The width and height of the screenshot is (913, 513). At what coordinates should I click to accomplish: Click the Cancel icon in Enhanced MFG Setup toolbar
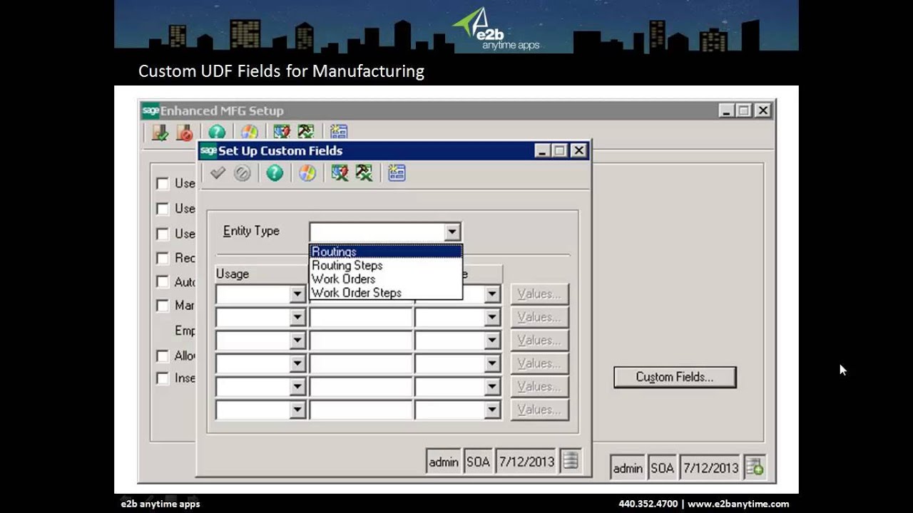point(185,133)
